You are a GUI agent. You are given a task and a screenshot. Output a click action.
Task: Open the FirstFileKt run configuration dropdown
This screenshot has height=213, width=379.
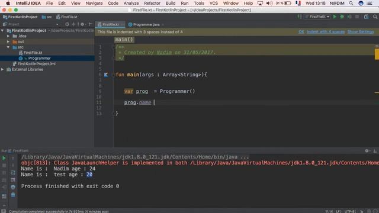click(318, 17)
